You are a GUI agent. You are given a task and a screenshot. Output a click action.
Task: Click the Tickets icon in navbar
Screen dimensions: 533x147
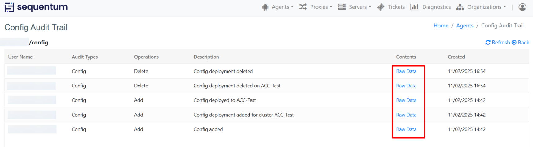(381, 7)
